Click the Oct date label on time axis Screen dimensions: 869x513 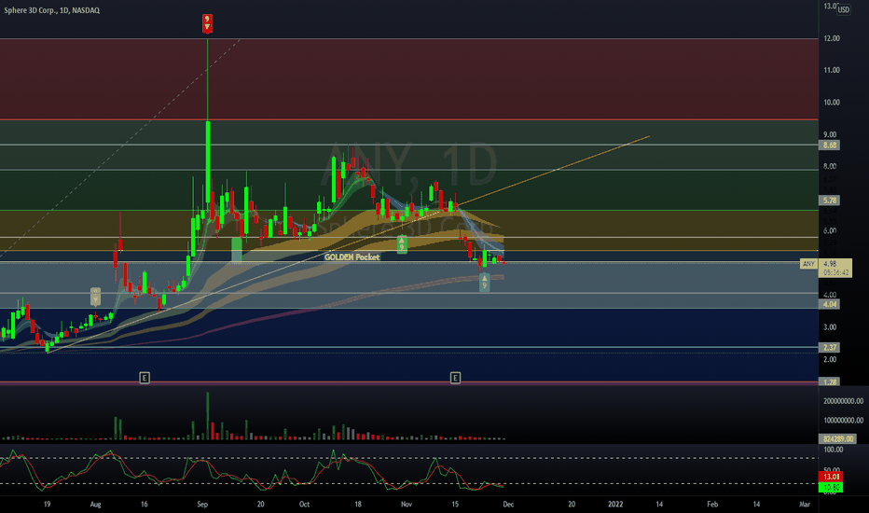tap(304, 504)
